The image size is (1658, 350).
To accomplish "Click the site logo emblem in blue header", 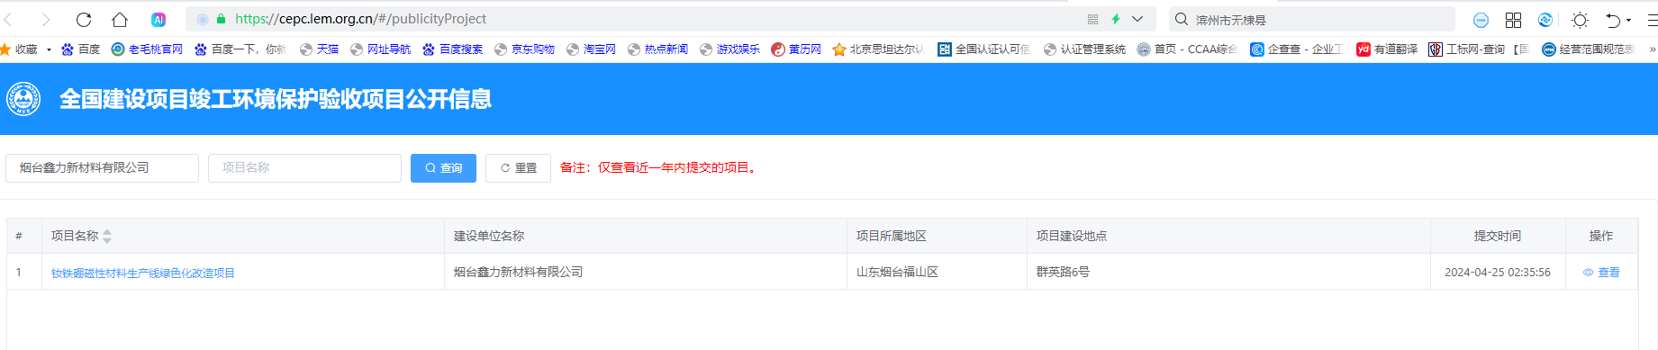I will (23, 99).
